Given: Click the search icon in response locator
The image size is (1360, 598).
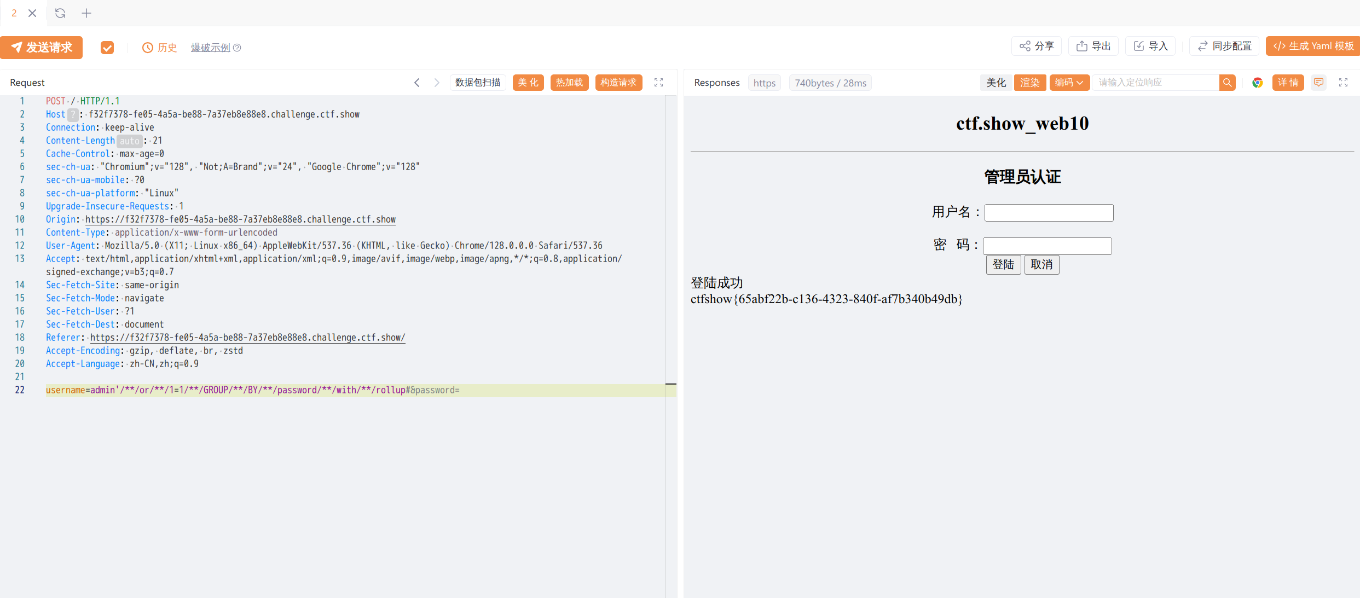Looking at the screenshot, I should [x=1228, y=83].
